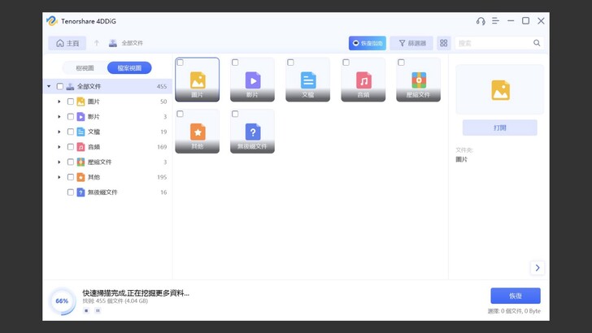Viewport: 592px width, 333px height.
Task: Click the Tenorshare 4DDiG logo icon
Action: coord(52,21)
